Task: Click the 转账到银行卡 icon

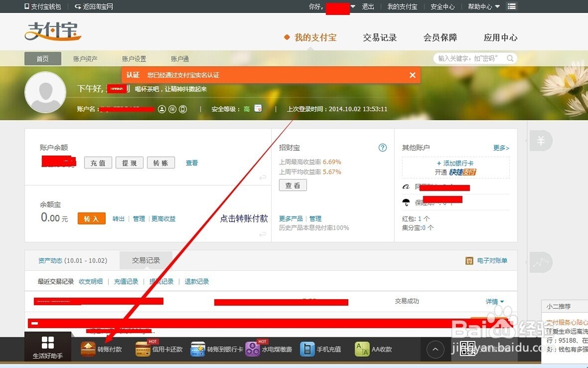Action: click(198, 349)
